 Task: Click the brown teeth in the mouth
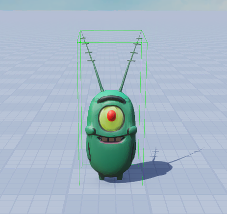pos(112,139)
